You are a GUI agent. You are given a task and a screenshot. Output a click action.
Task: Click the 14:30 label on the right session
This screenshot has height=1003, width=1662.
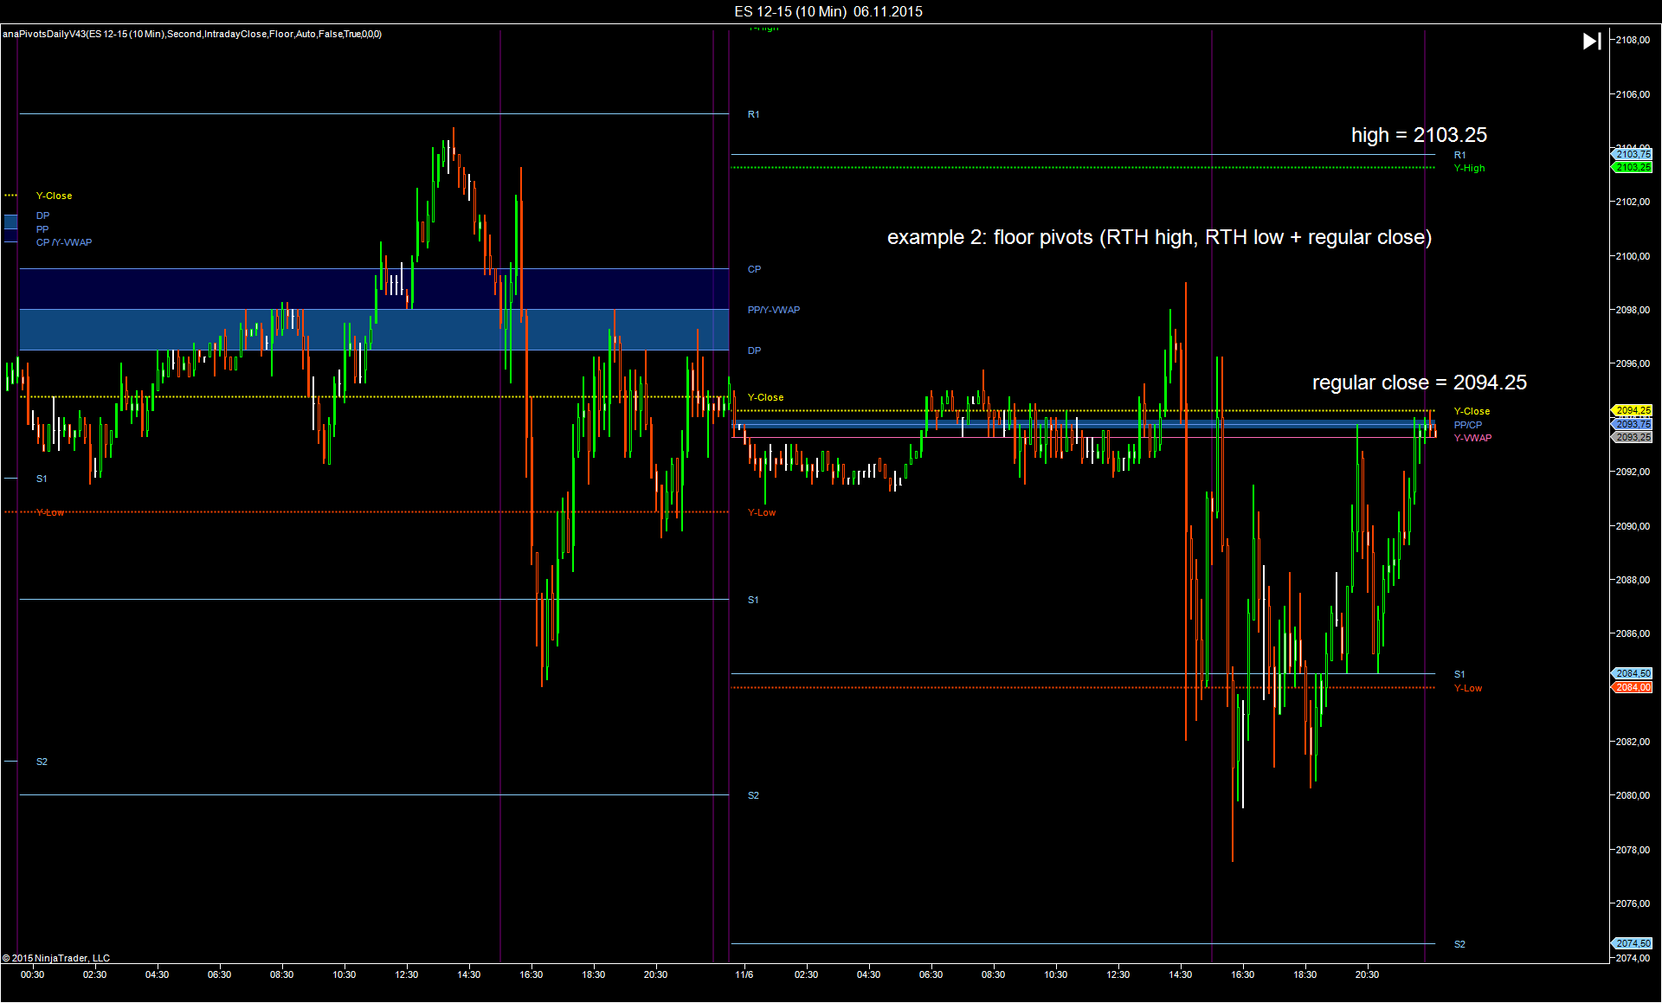pos(1180,974)
